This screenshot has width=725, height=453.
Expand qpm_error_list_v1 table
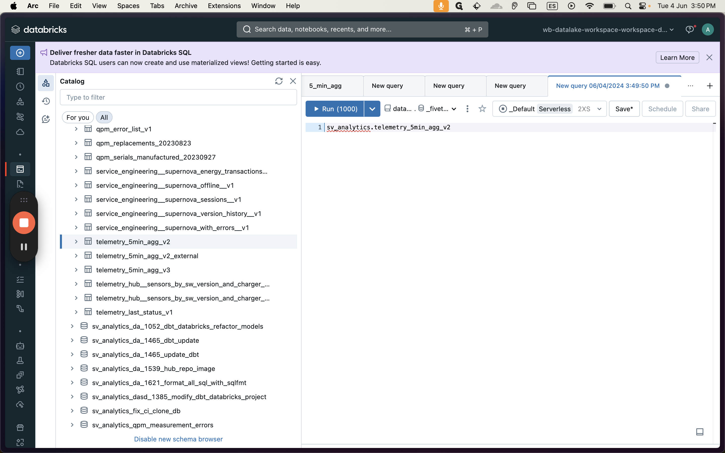coord(76,129)
